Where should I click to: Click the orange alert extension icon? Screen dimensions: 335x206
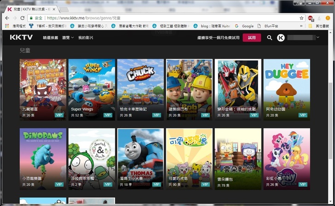328,18
